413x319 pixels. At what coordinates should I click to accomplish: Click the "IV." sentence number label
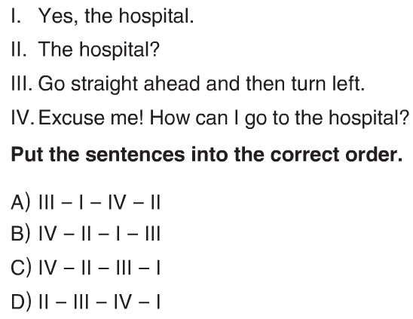[23, 118]
